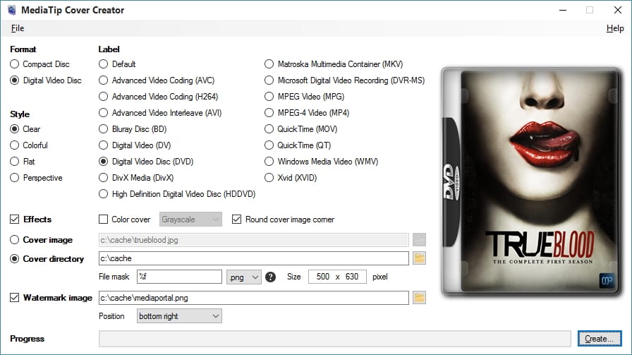Viewport: 632px width, 355px height.
Task: Select Compact Disc format
Action: 15,64
